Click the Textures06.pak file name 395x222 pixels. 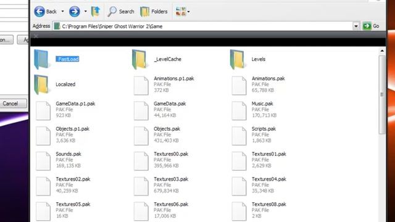[x=171, y=204]
